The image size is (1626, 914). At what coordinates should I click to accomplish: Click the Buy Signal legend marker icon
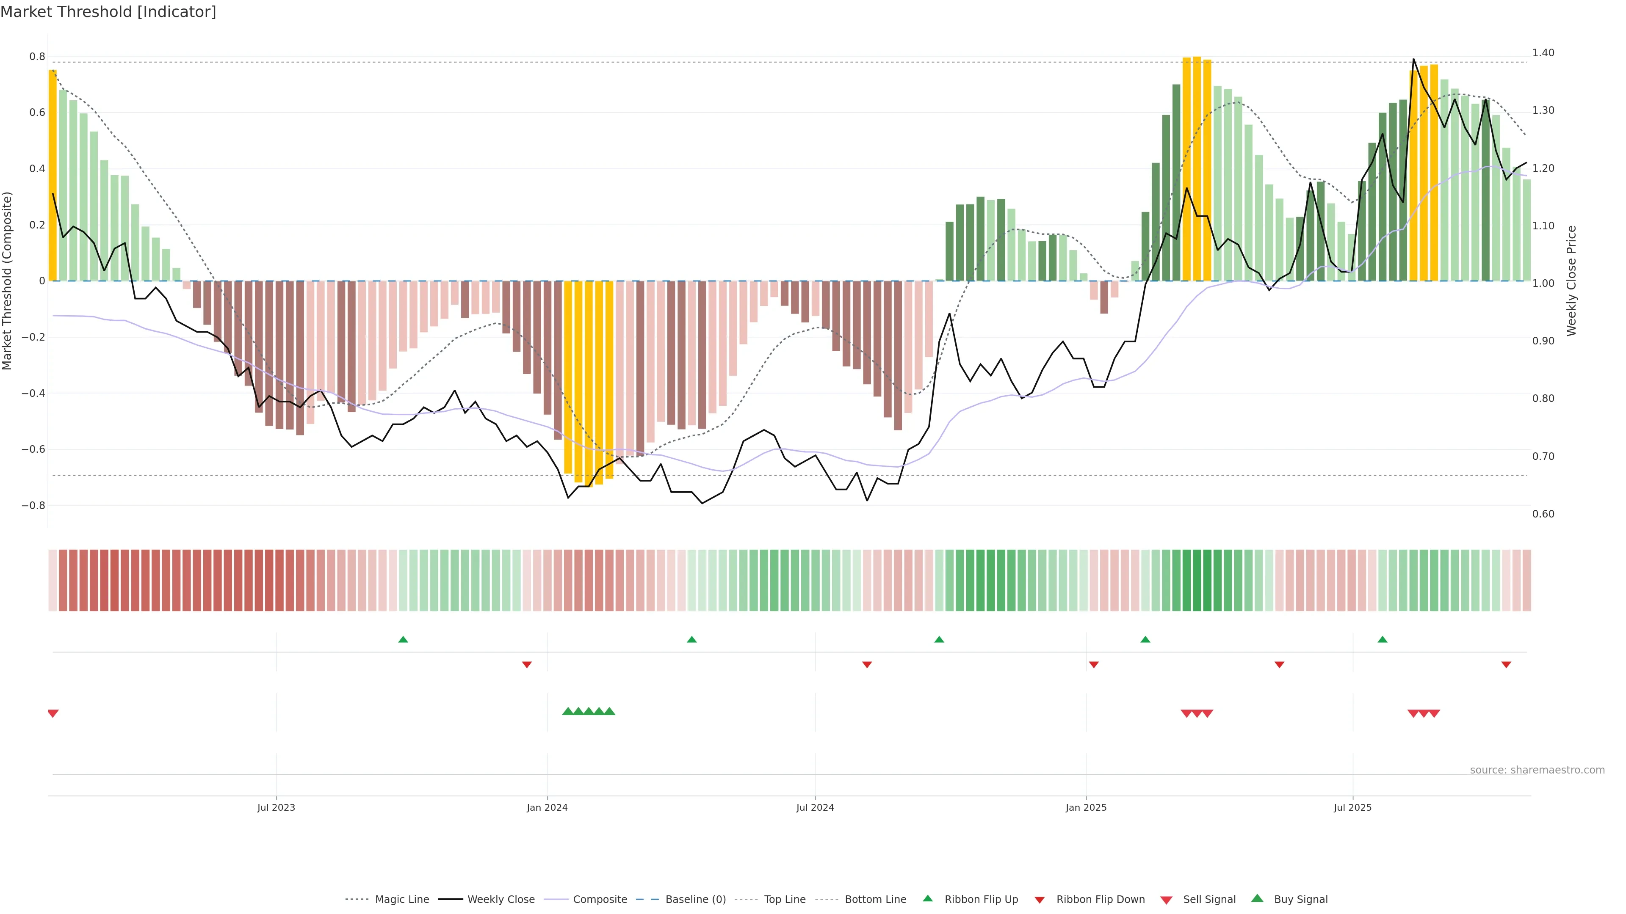tap(1257, 898)
